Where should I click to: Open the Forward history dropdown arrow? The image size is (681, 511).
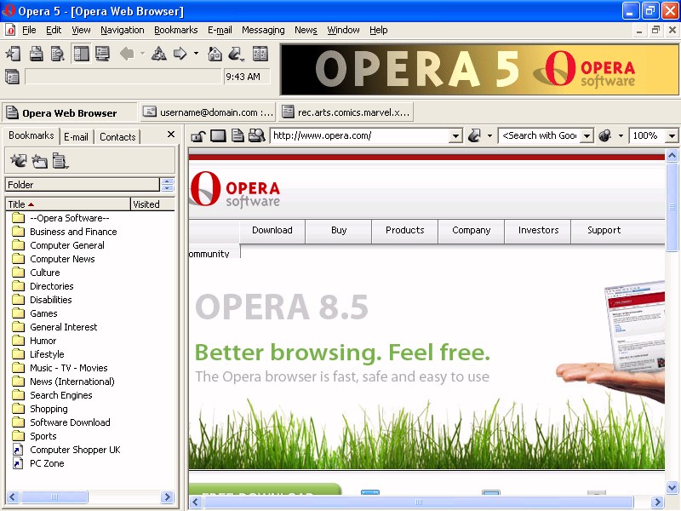tap(197, 54)
